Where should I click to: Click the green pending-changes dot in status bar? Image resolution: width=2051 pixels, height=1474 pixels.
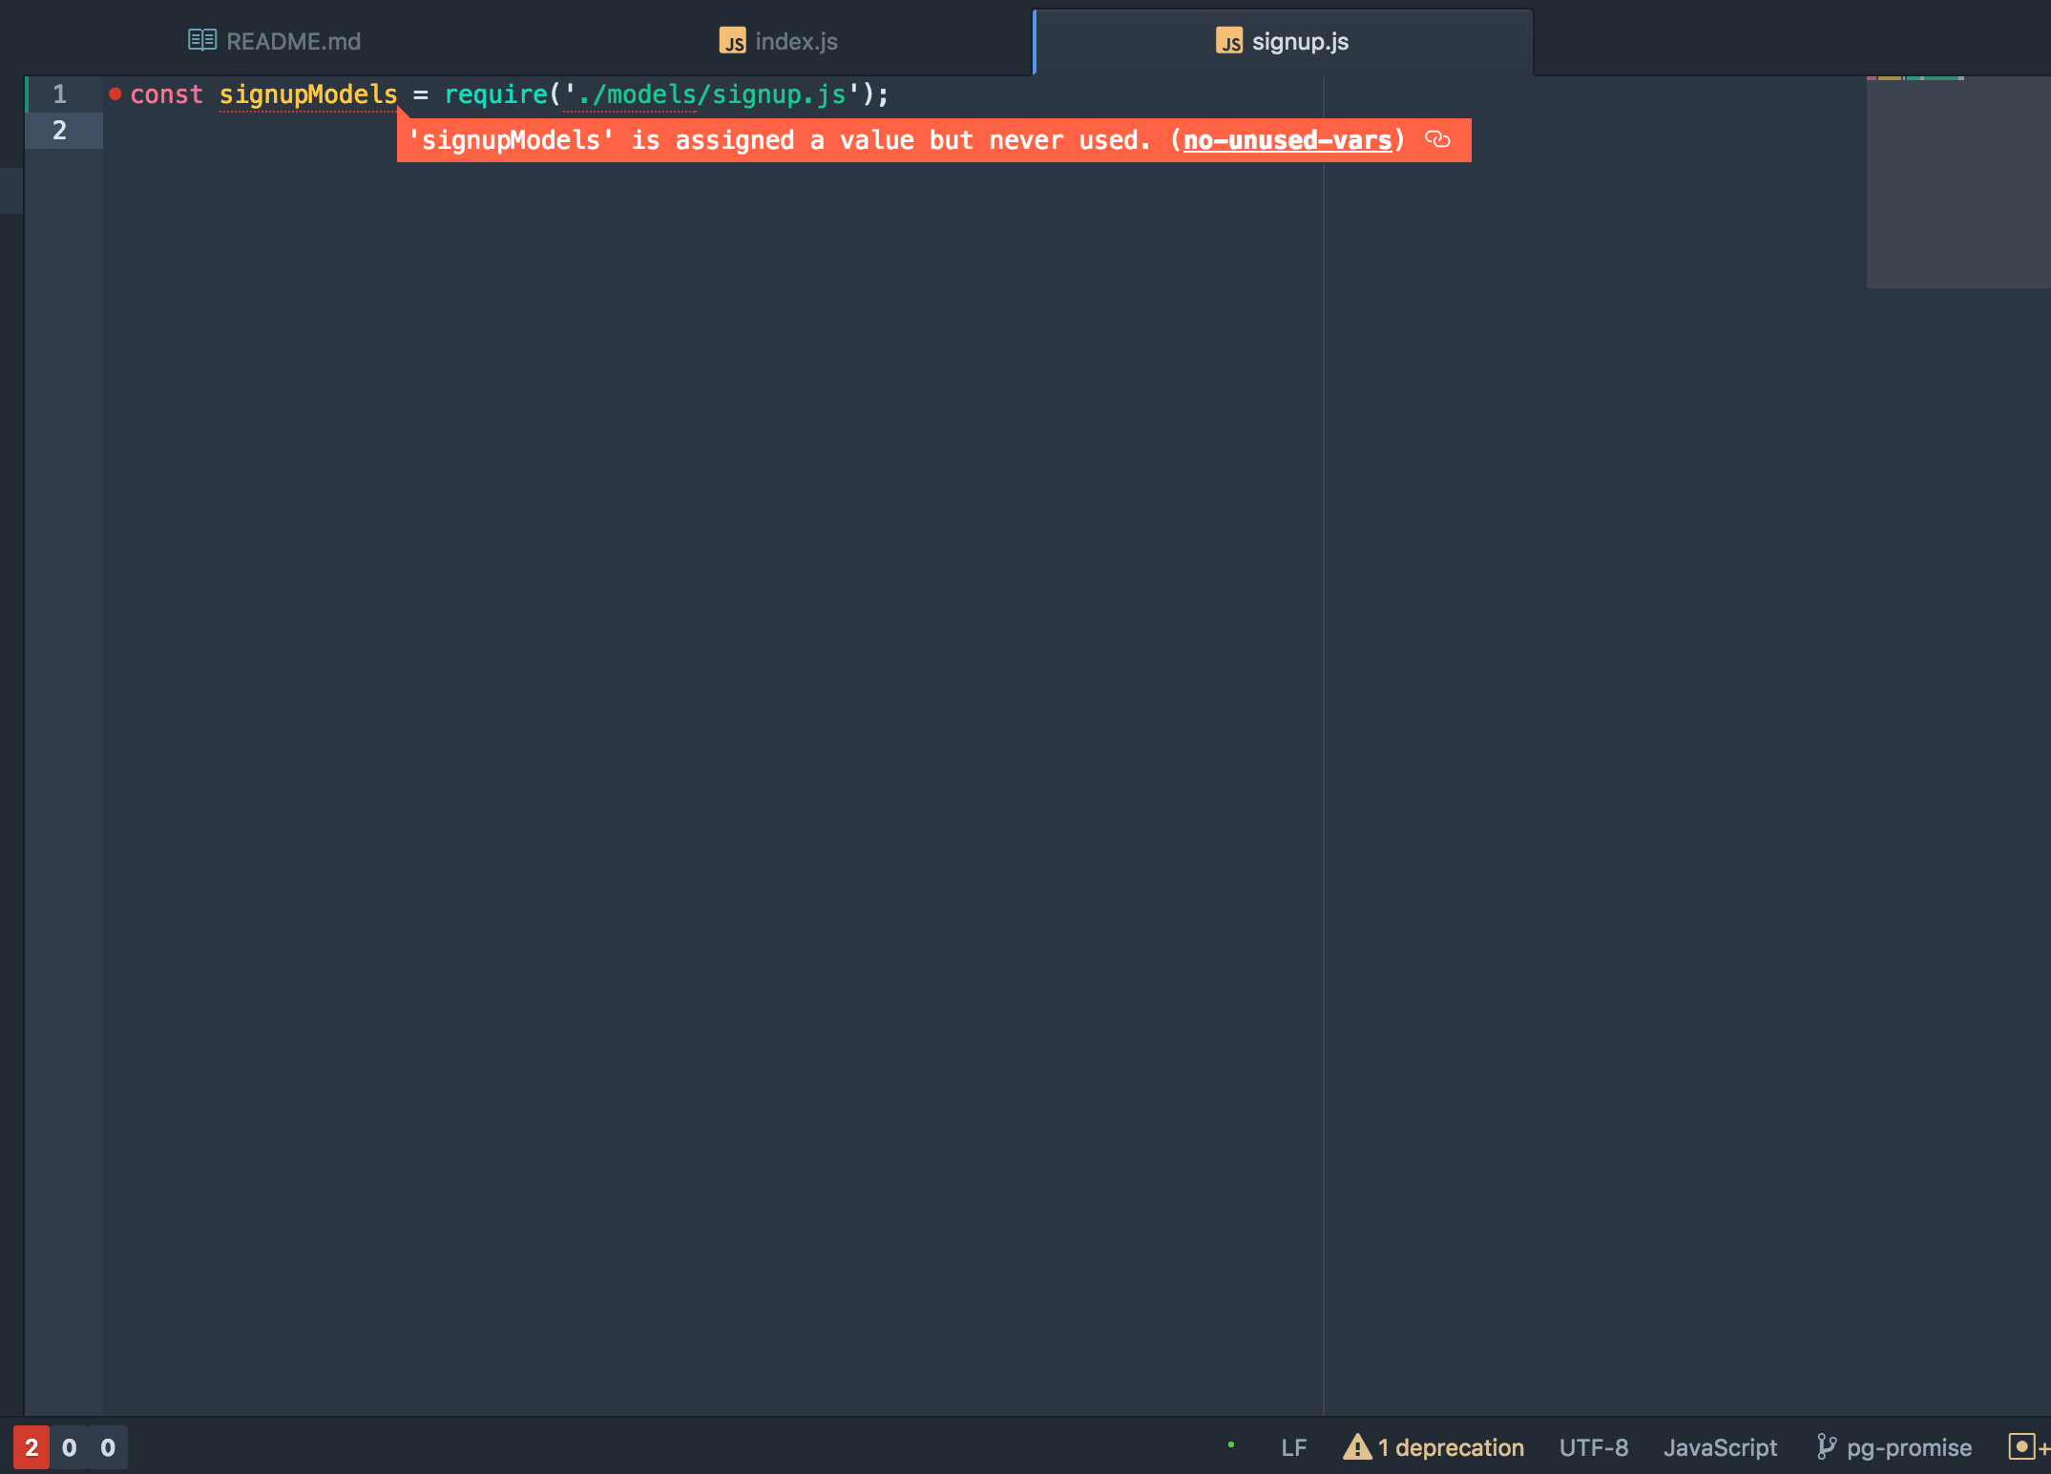(x=1231, y=1446)
